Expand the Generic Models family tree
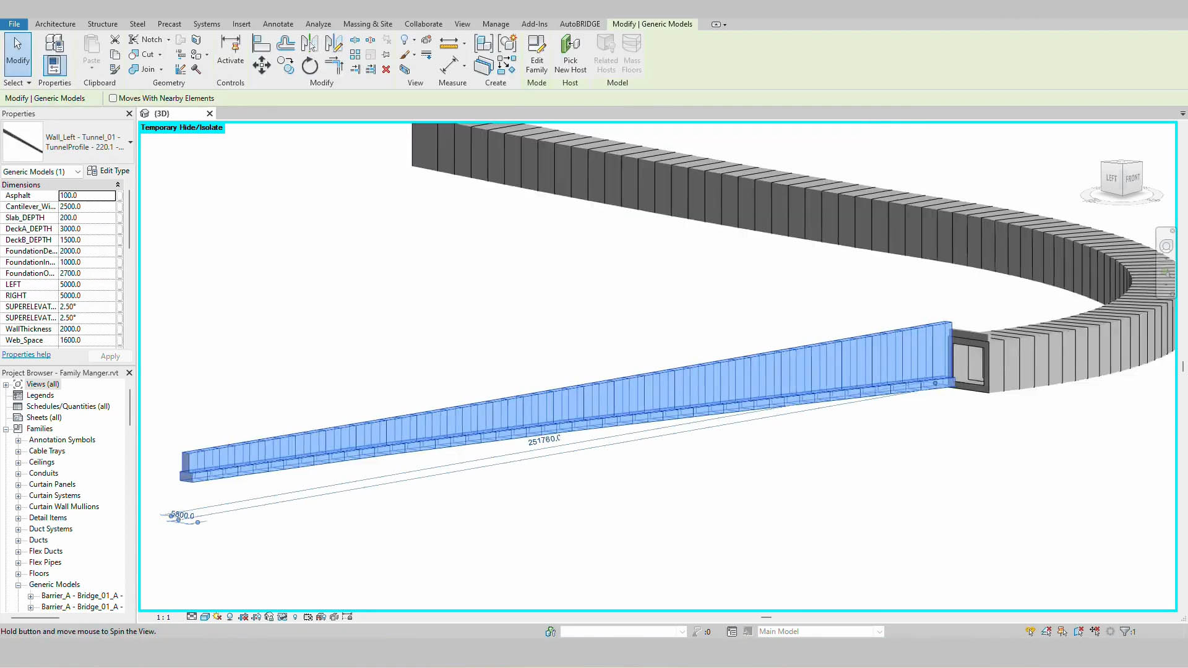This screenshot has height=668, width=1188. click(18, 584)
